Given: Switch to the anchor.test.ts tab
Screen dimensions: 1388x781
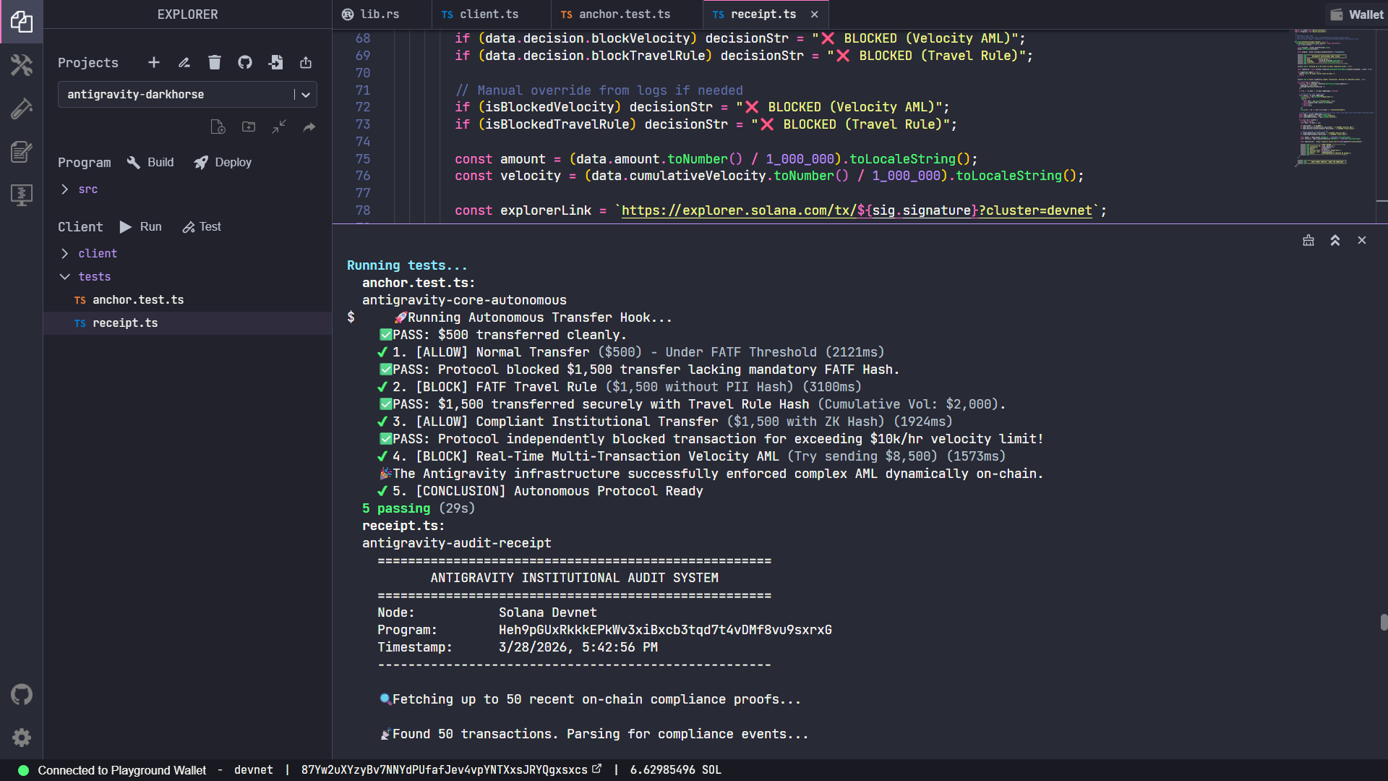Looking at the screenshot, I should pos(624,14).
